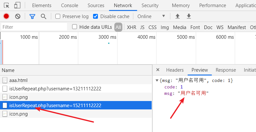This screenshot has width=256, height=132.
Task: Switch to the Console tab
Action: click(70, 5)
